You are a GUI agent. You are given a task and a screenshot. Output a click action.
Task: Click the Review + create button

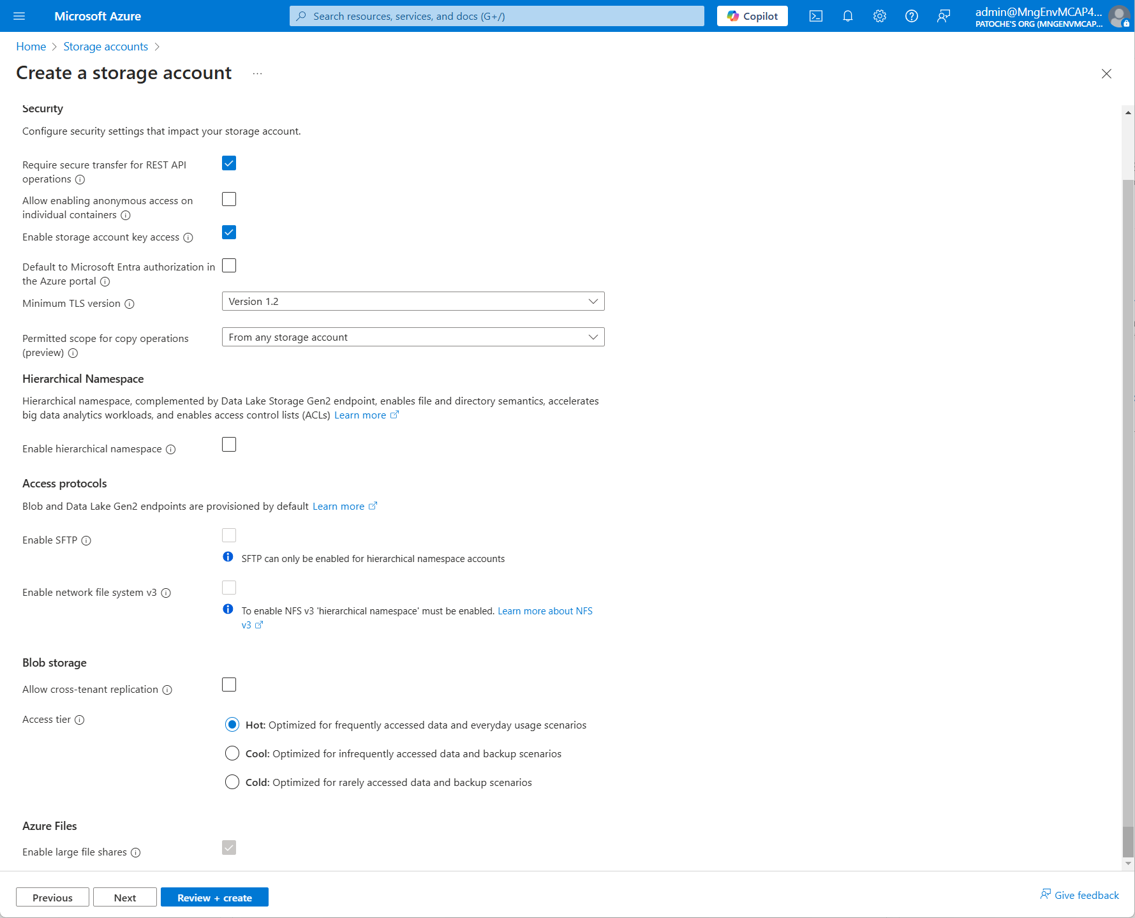coord(214,898)
